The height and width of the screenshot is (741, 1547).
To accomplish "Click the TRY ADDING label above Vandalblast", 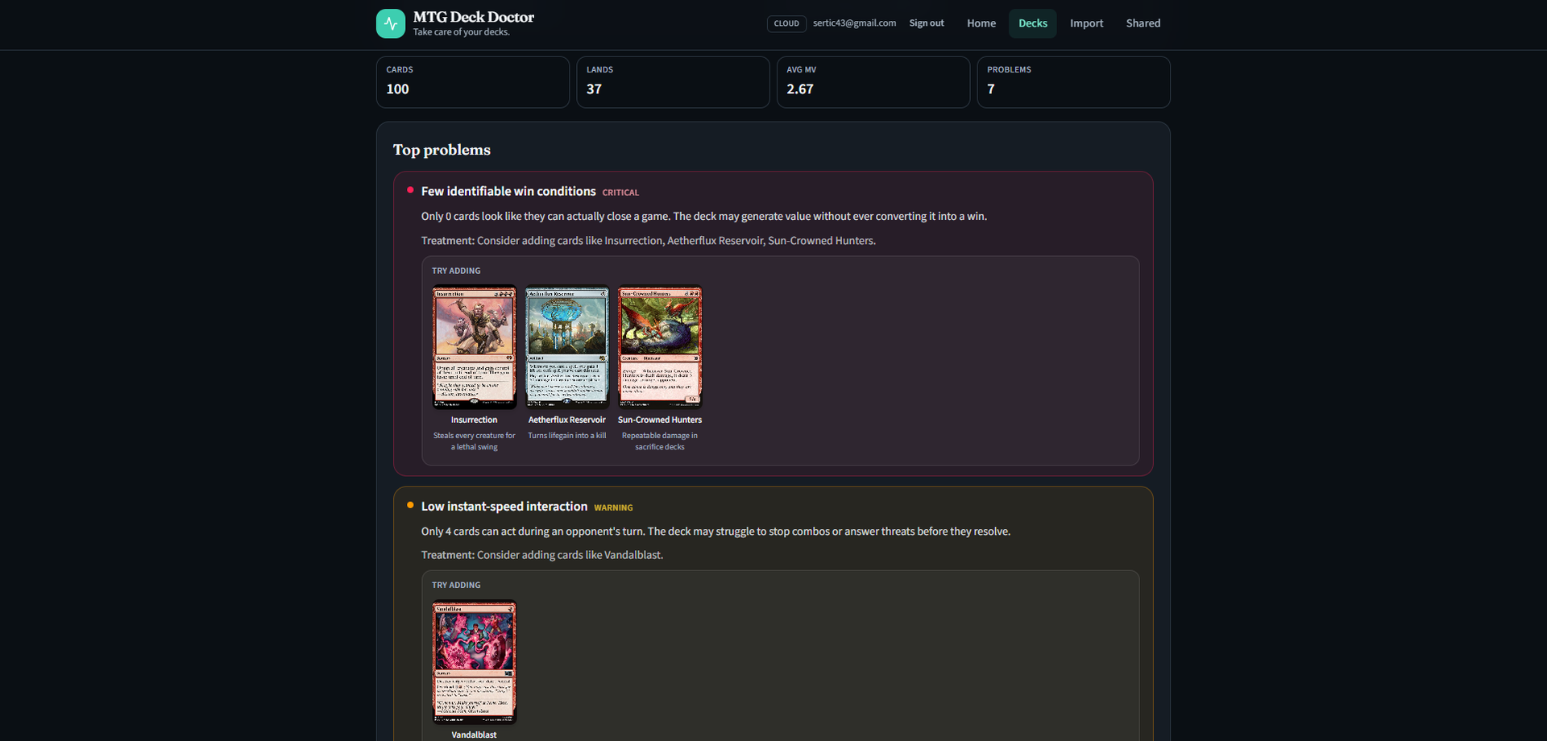I will [456, 586].
